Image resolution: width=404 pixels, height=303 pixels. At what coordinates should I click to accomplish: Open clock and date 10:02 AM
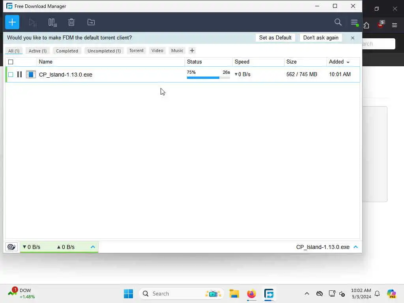point(361,294)
